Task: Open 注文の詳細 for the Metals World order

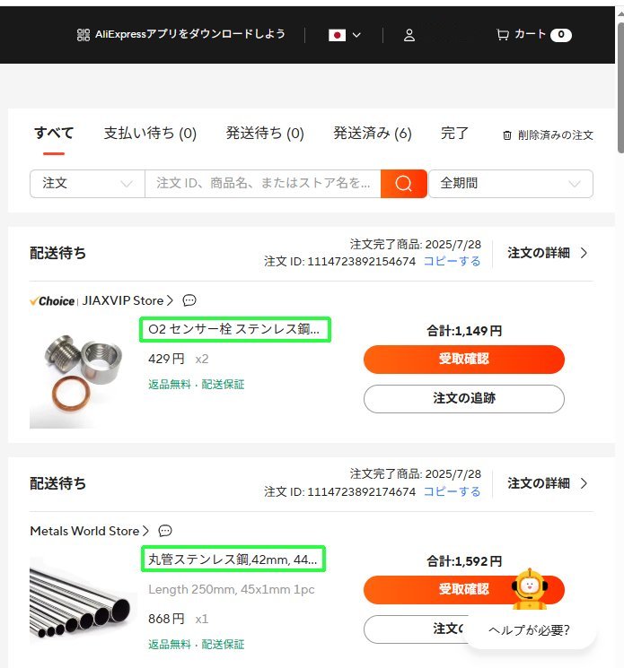Action: click(x=547, y=483)
